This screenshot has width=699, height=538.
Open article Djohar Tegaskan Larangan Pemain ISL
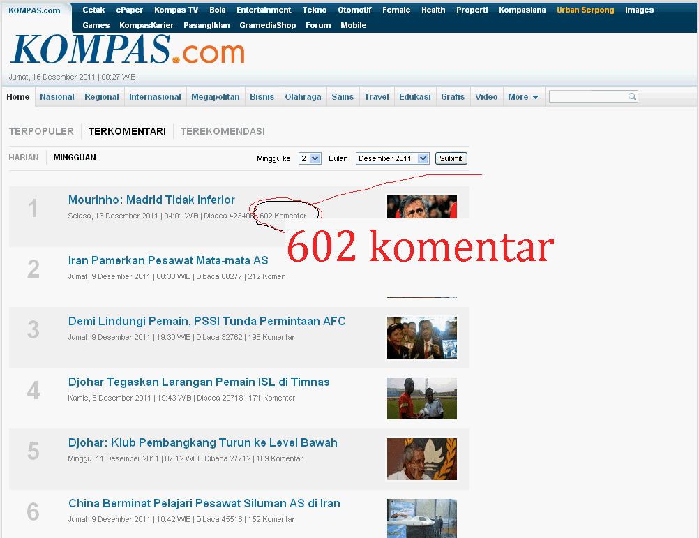coord(199,382)
